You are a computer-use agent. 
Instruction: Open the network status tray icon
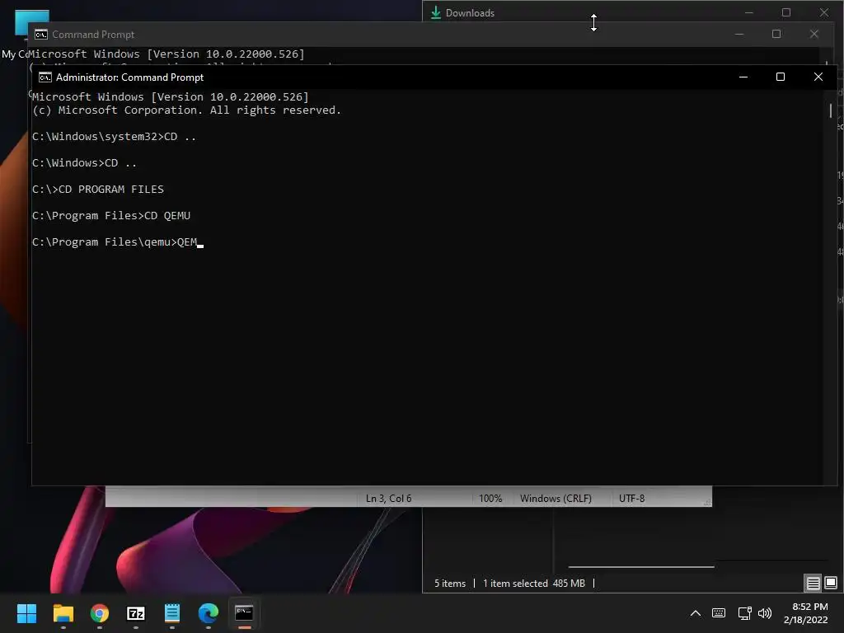tap(745, 613)
